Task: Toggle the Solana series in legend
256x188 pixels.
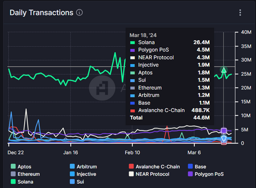Action: click(22, 182)
